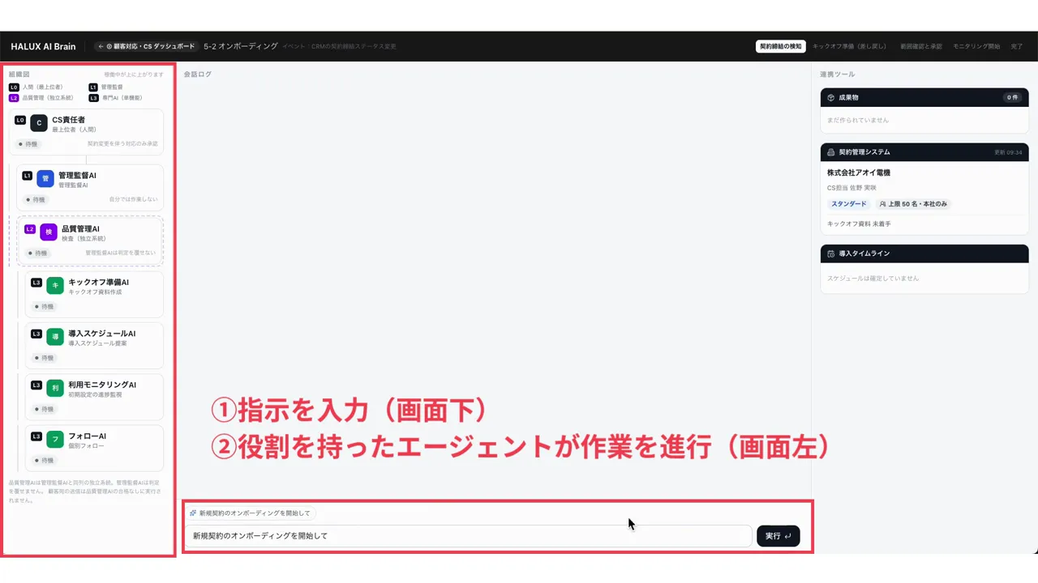1038x583 pixels.
Task: Click the 待機 status on the キックオフ準備AI card
Action: (45, 307)
